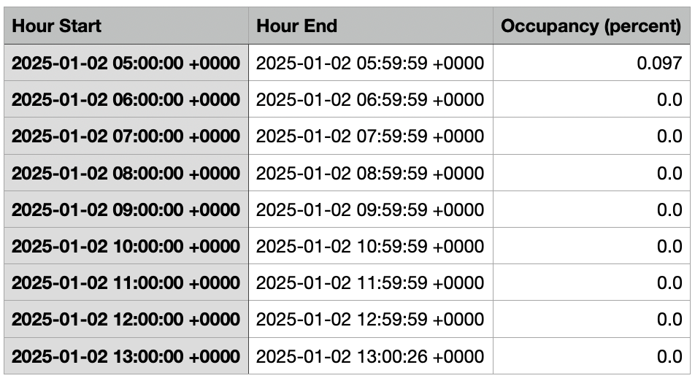695x381 pixels.
Task: Click the 07:59:59 Hour End cell
Action: (369, 136)
